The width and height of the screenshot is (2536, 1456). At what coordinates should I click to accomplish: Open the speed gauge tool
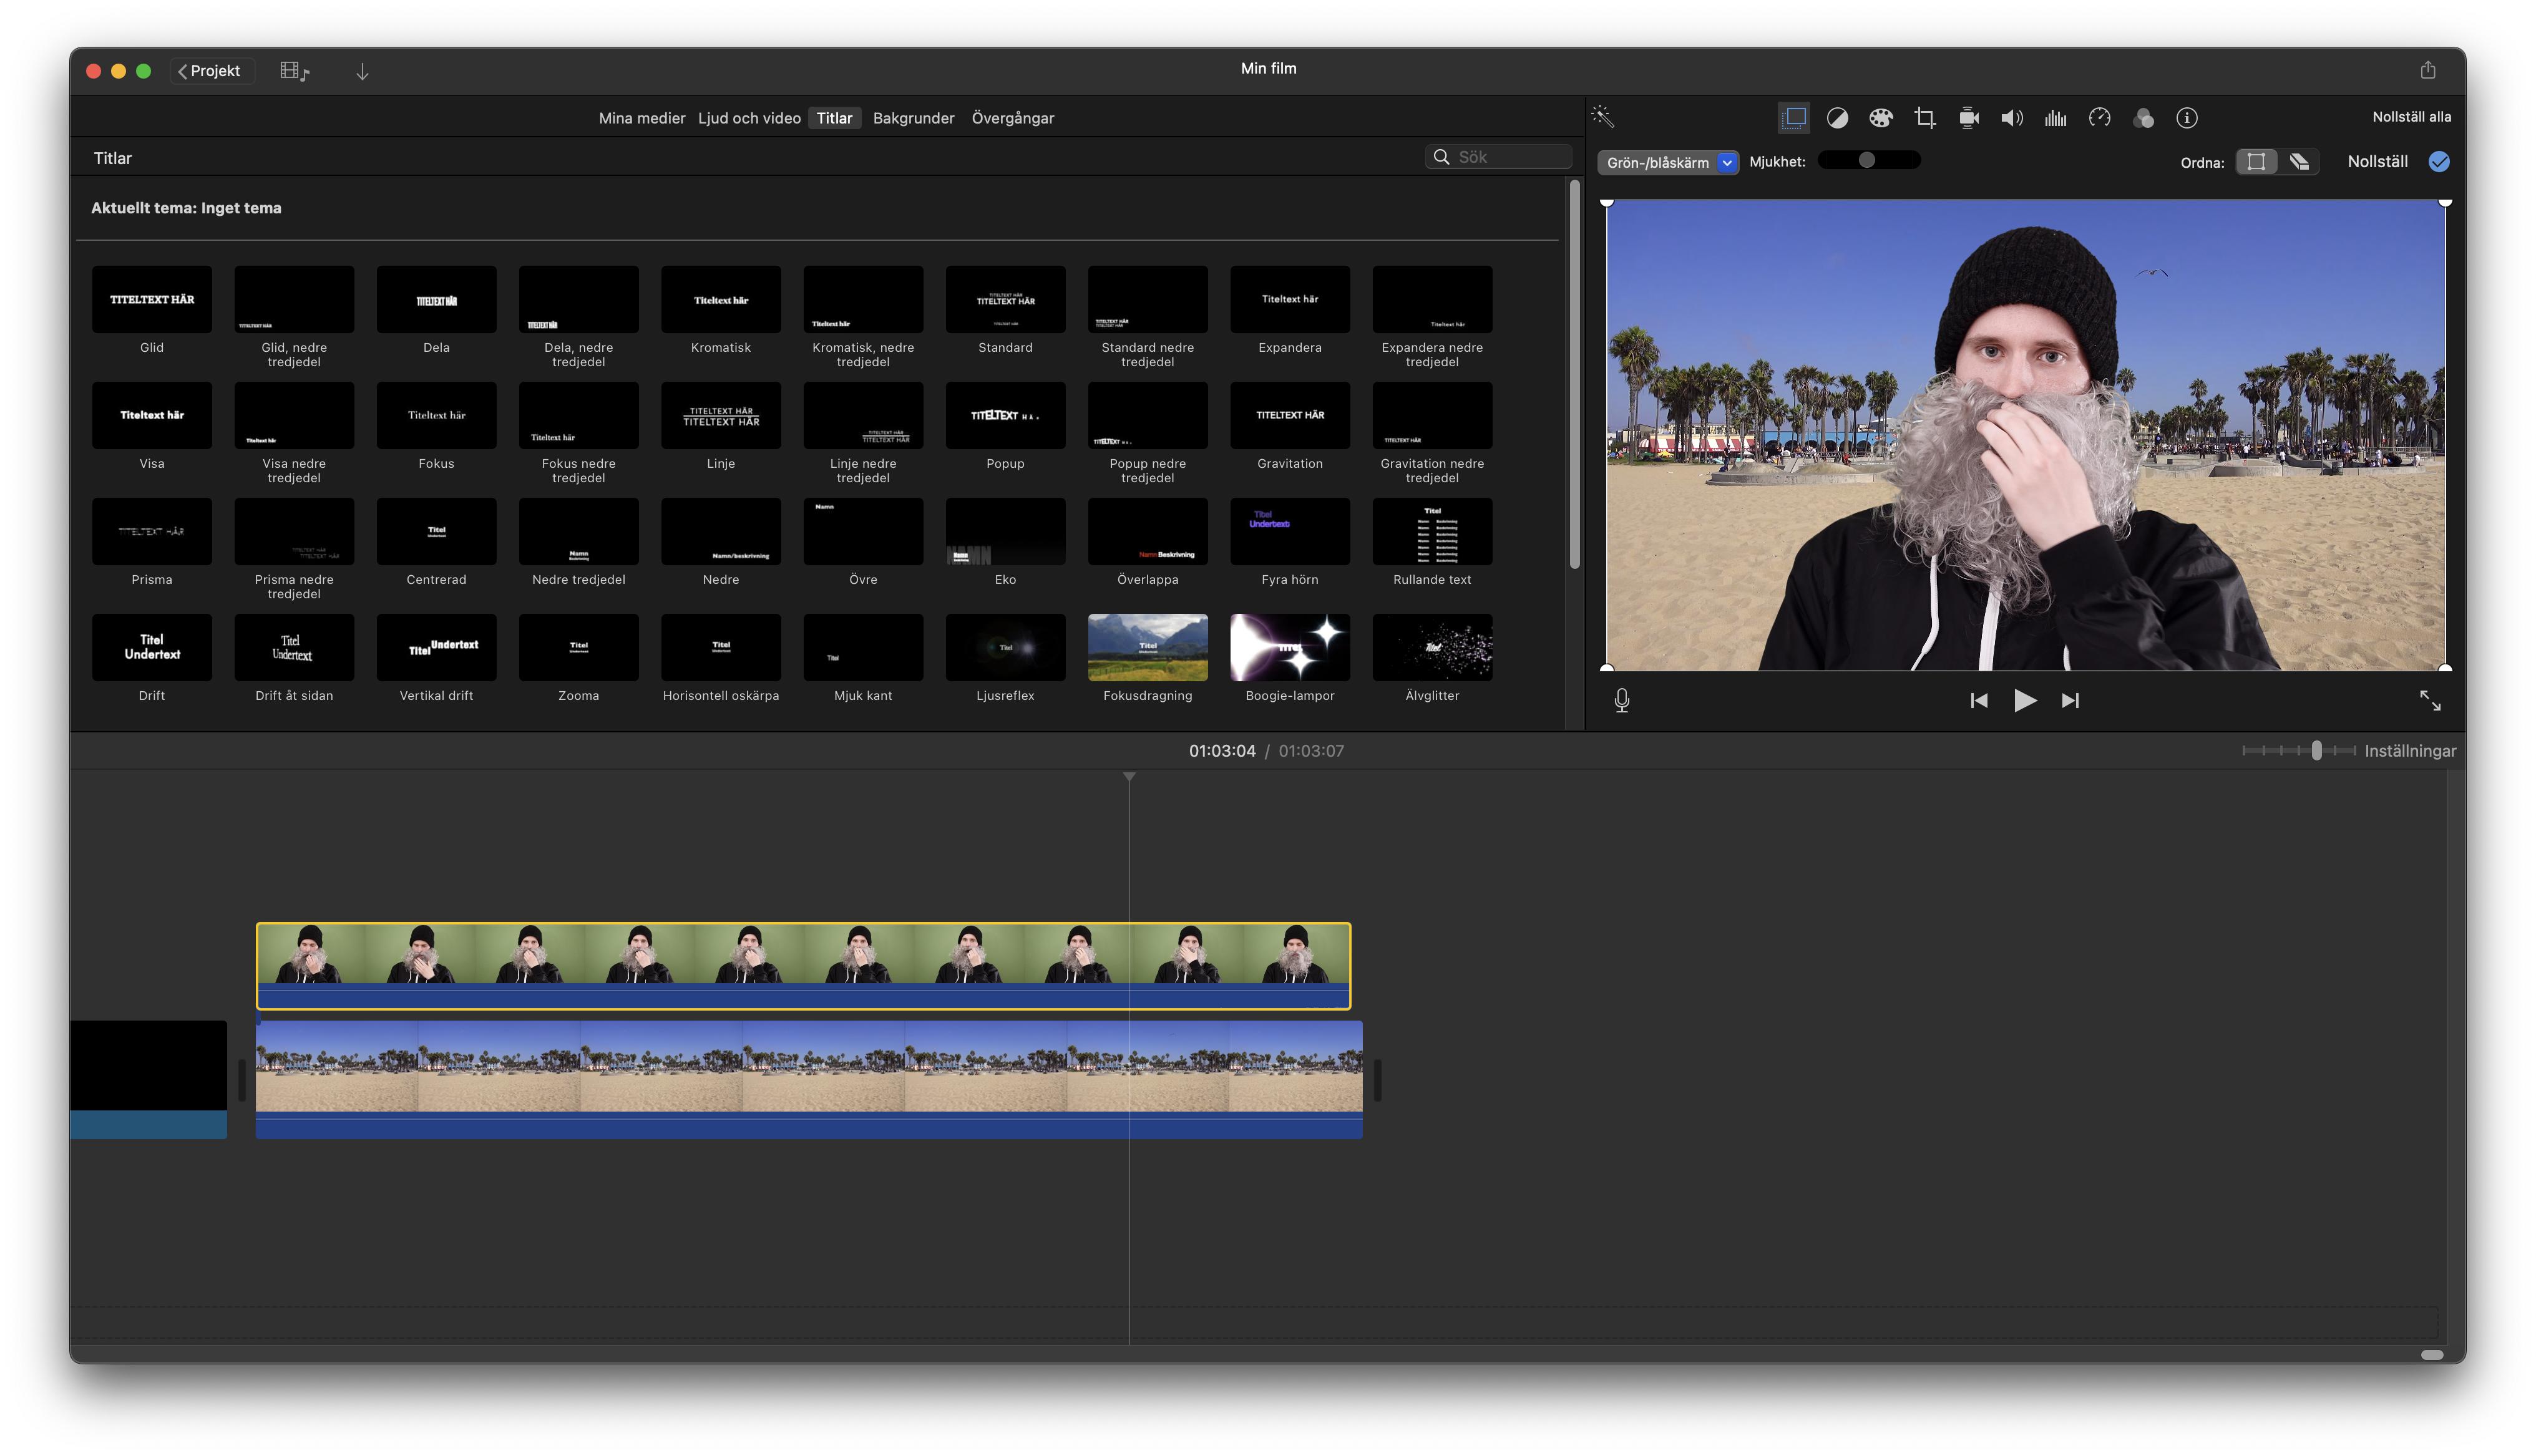tap(2099, 118)
